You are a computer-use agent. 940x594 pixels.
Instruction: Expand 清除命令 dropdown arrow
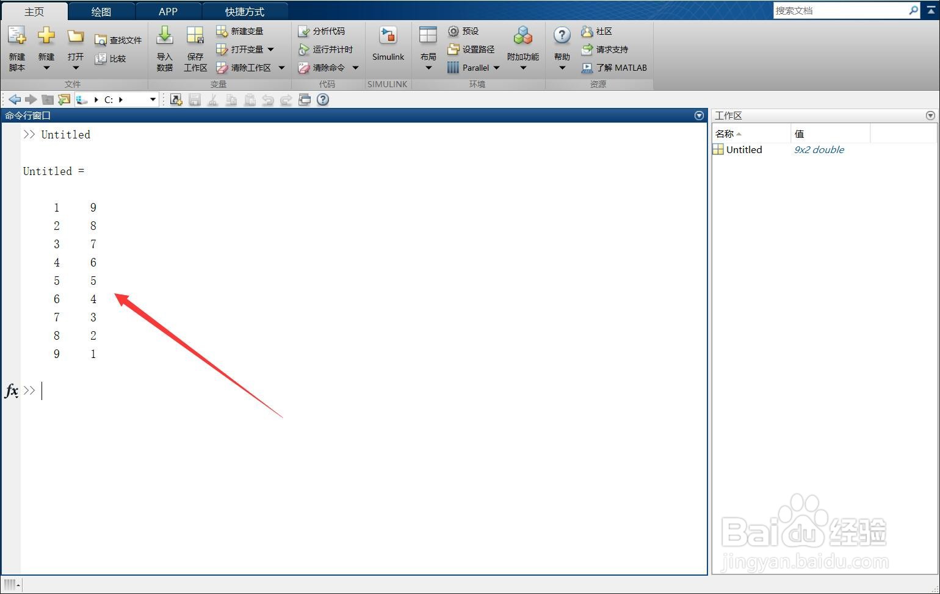click(355, 68)
